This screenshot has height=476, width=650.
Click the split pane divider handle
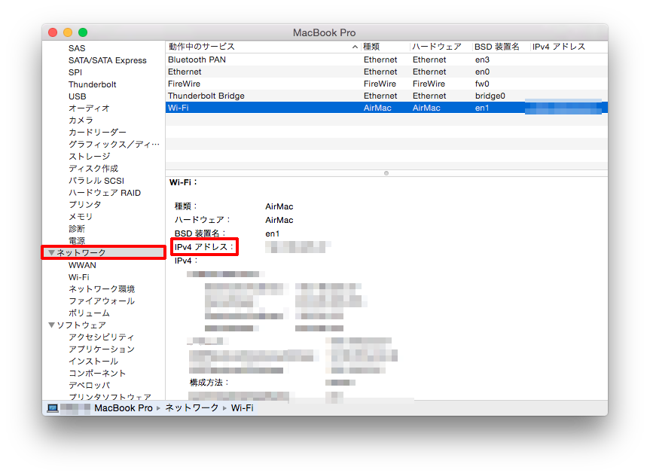(x=386, y=173)
